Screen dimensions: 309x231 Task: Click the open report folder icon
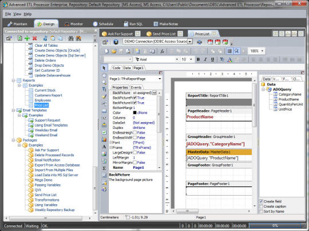tap(114, 51)
